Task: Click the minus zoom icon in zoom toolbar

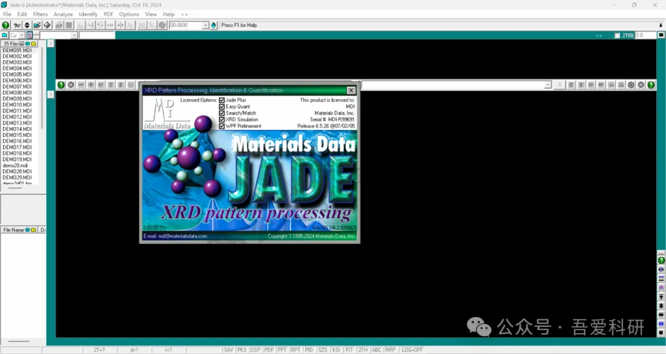Action: 81,85
